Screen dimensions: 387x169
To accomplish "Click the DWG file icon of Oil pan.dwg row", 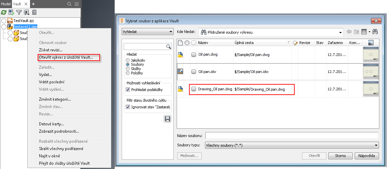I will tap(180, 55).
